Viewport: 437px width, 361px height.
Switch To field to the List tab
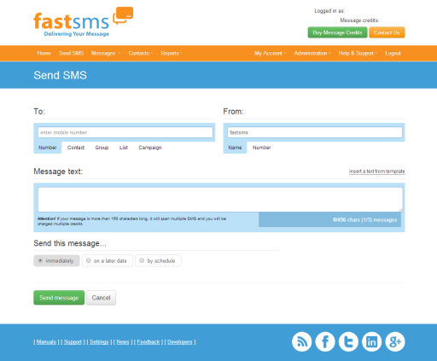pos(124,148)
